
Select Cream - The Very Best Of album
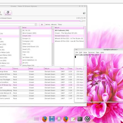pos(69,33)
